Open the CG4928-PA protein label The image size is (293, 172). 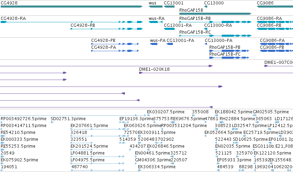(x=104, y=47)
